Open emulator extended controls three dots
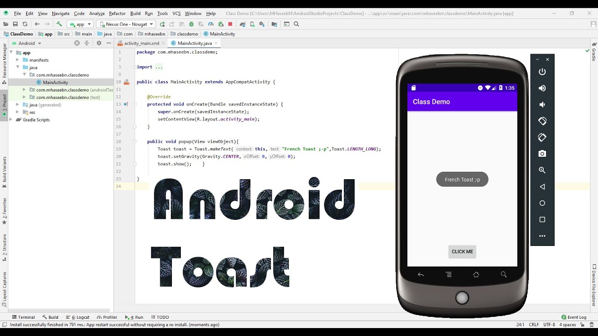 click(542, 236)
